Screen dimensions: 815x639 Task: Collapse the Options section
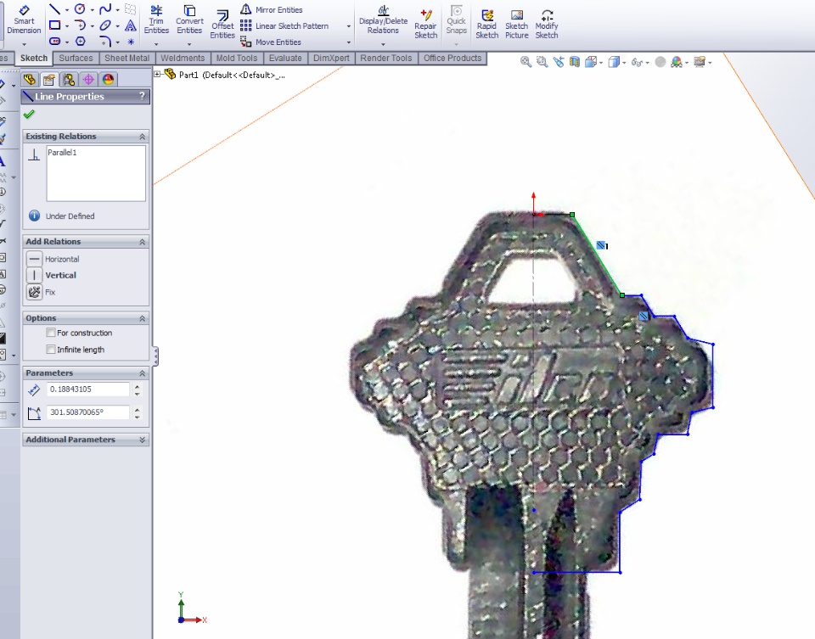[x=142, y=318]
